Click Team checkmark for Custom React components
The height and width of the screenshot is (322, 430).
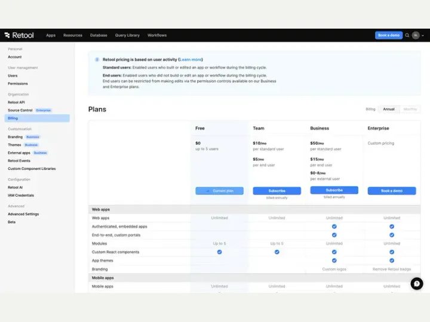277,252
